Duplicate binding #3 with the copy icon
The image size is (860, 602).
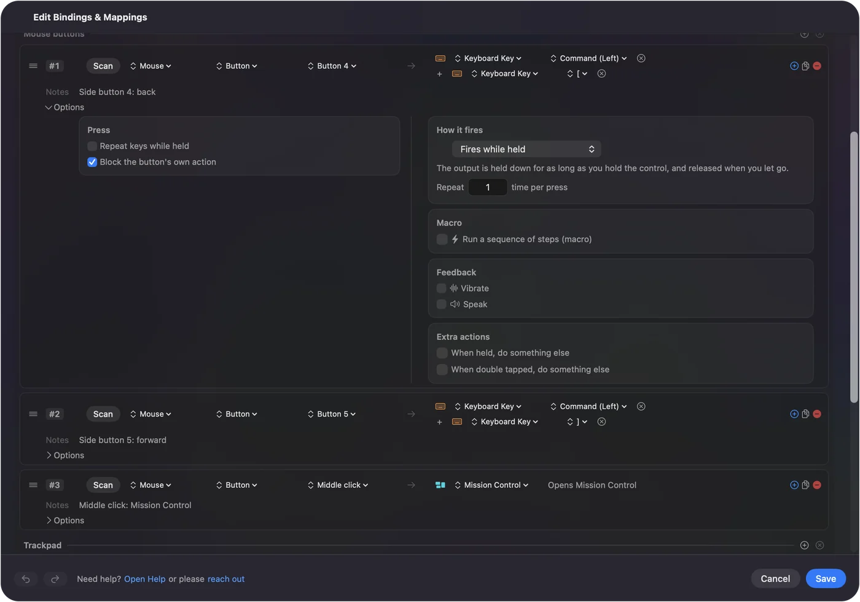805,485
